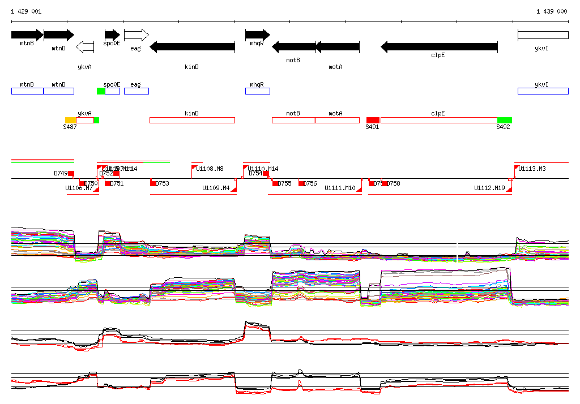Click the white eag gene arrow
This screenshot has height=404, width=580.
pyautogui.click(x=137, y=35)
